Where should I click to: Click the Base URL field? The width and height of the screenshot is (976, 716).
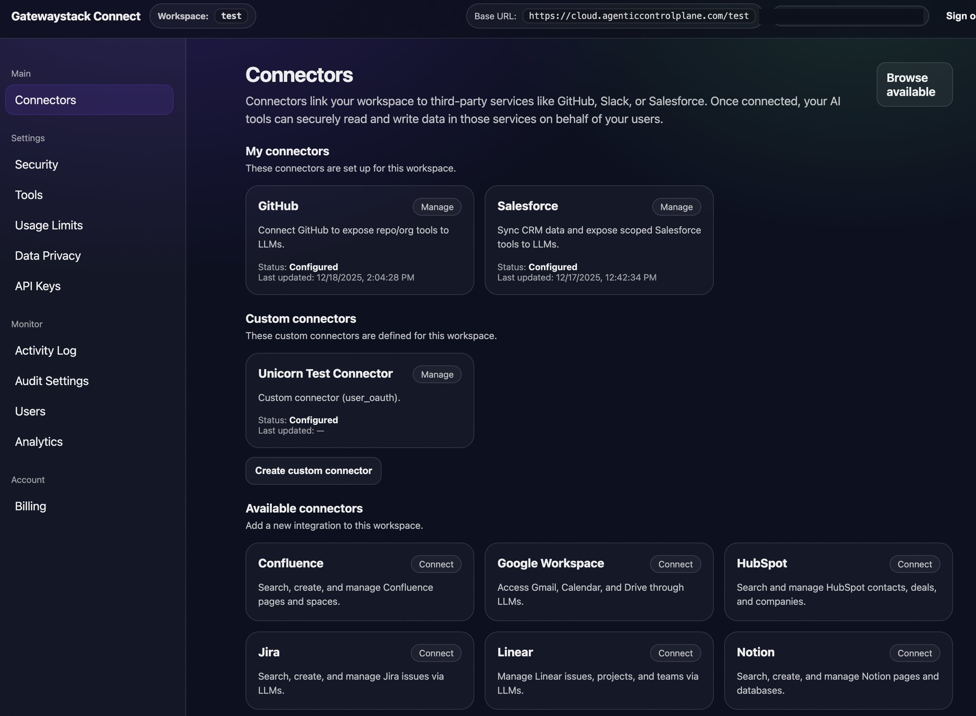click(x=638, y=16)
